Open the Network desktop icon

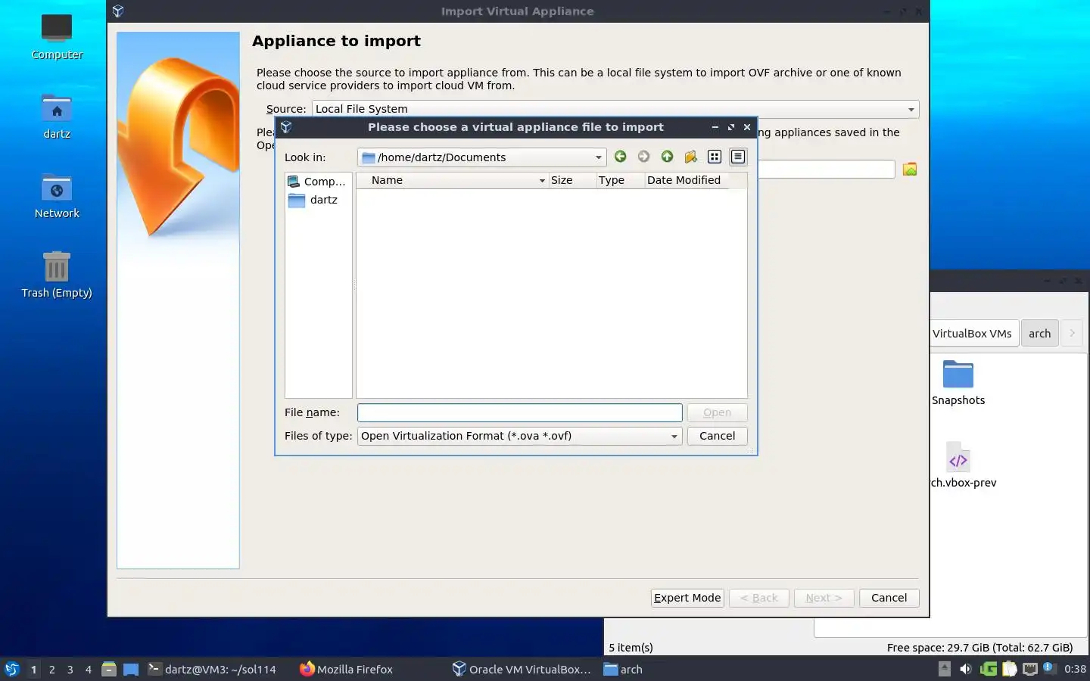(57, 195)
